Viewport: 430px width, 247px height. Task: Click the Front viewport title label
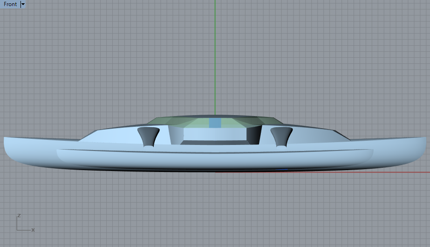10,4
